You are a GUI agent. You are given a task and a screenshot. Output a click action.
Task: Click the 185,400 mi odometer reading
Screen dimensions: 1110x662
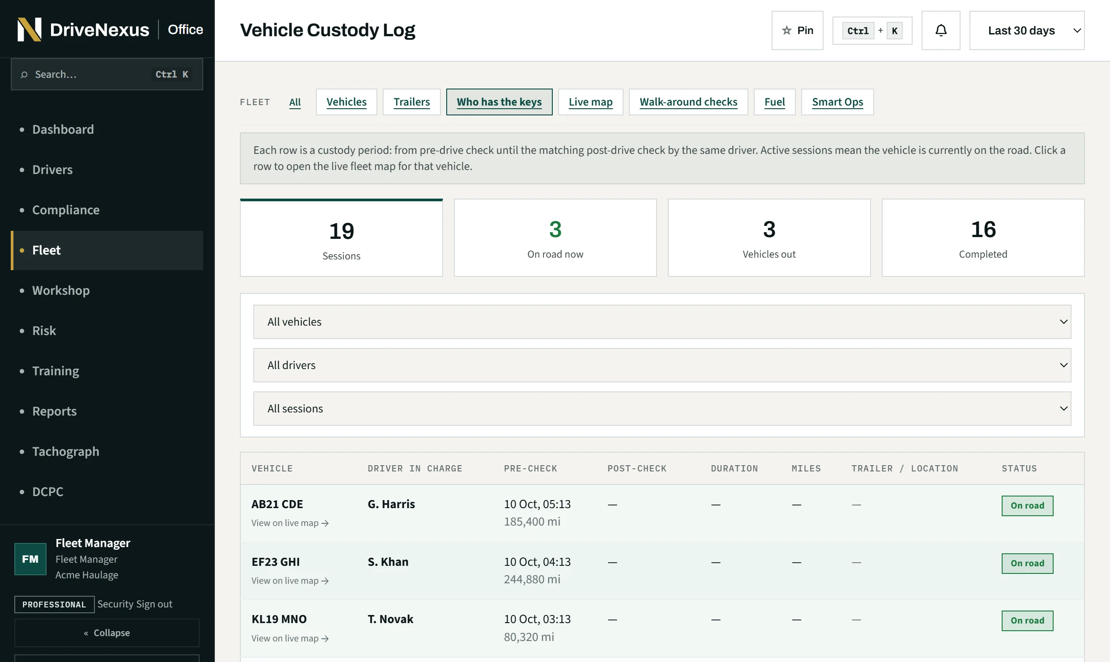[532, 522]
